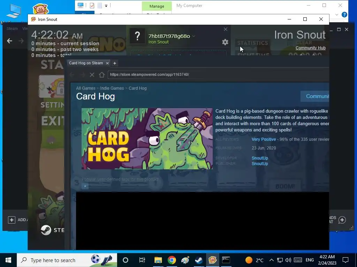Viewport: 357px width, 267px height.
Task: Open help icon in My Computer window
Action: pos(344,15)
